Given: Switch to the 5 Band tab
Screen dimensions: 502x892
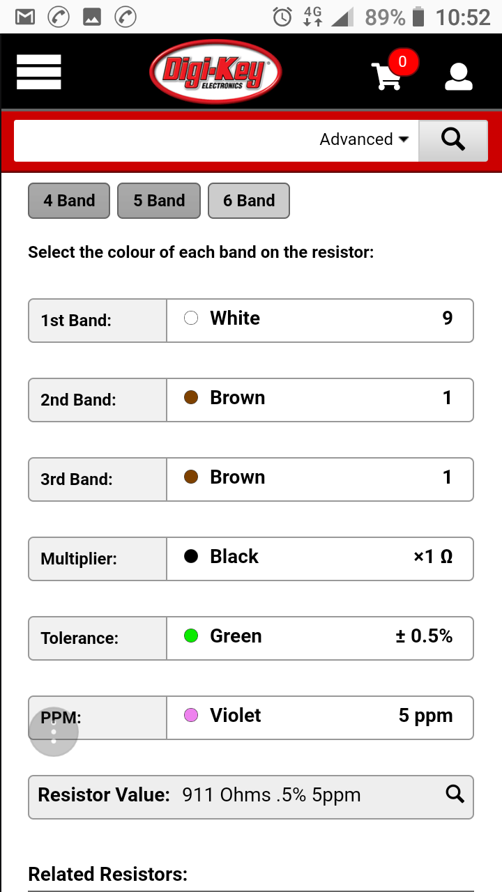Looking at the screenshot, I should 159,201.
